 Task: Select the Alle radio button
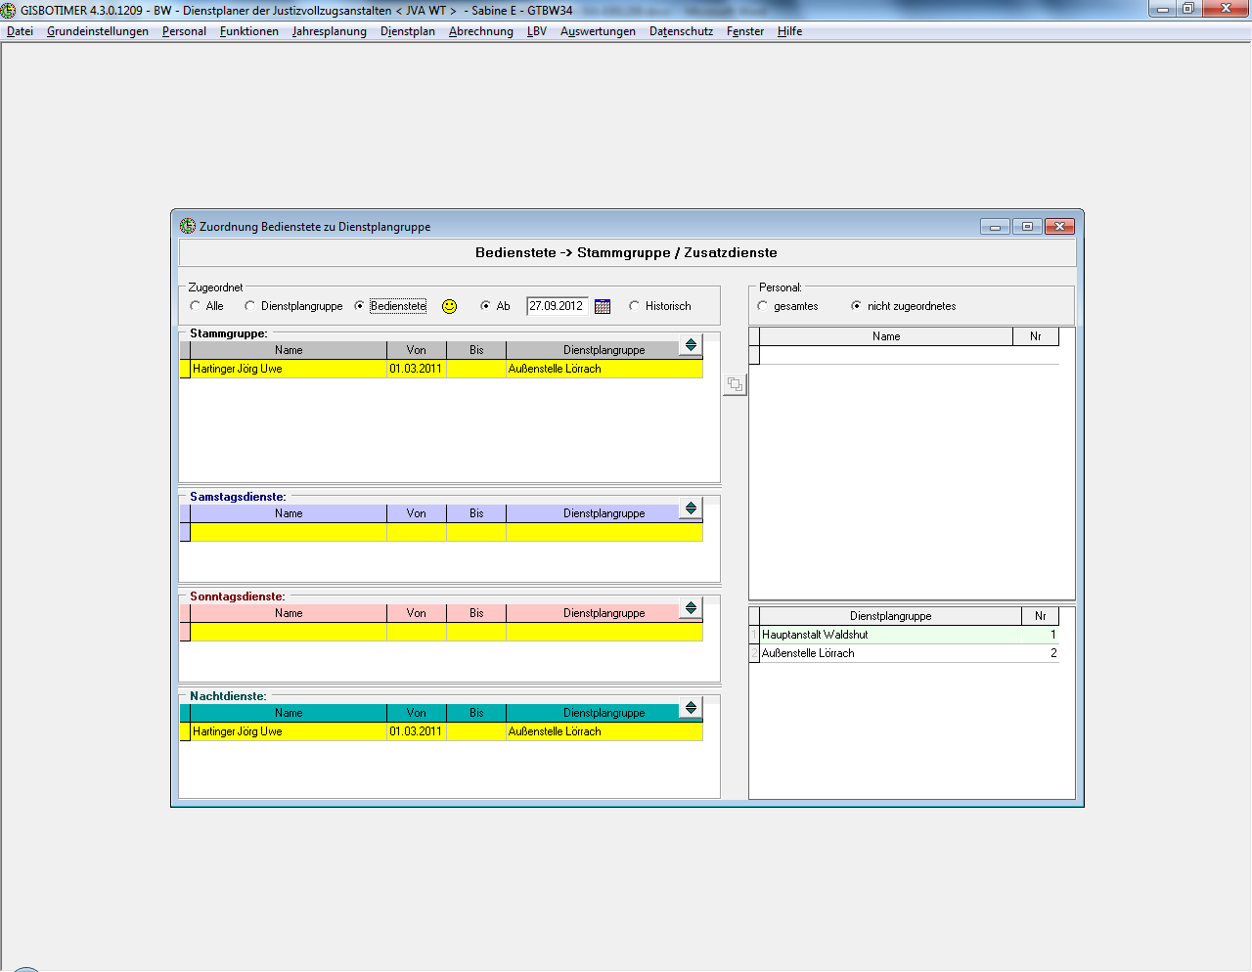coord(196,306)
